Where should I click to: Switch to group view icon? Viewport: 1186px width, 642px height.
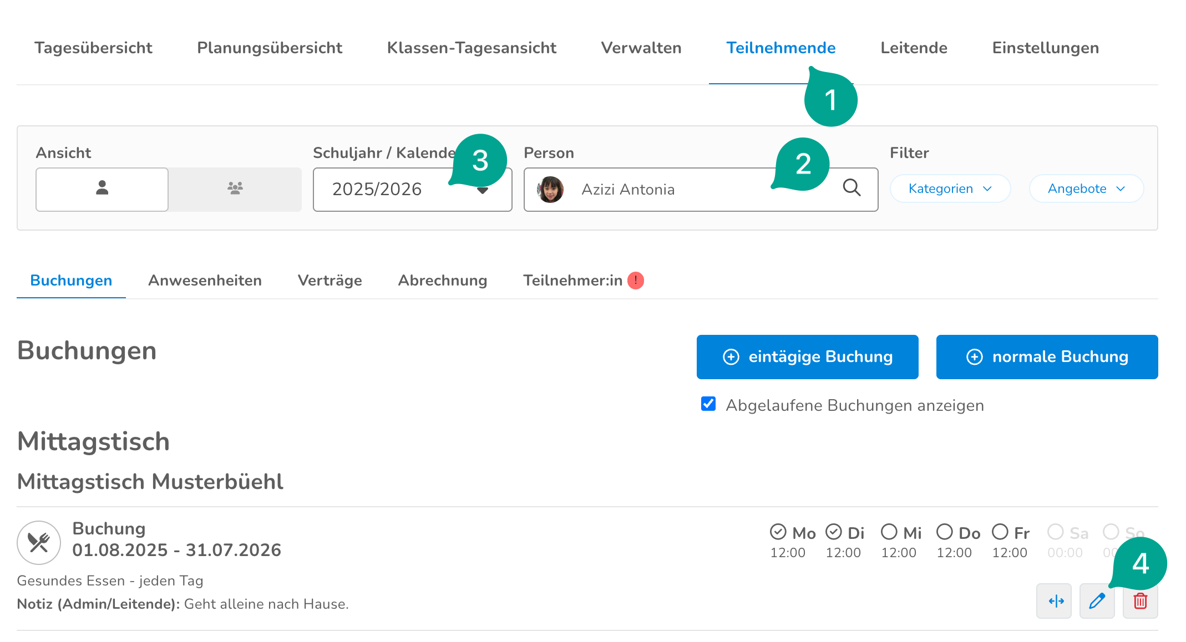235,189
